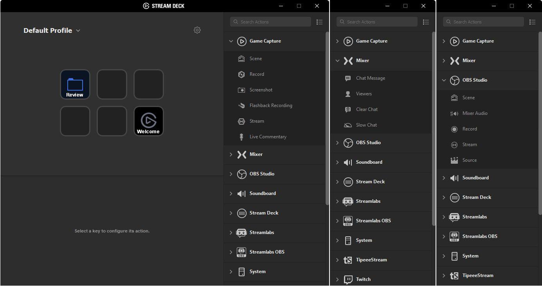Choose the Slow Chat action icon
The width and height of the screenshot is (542, 286).
tap(348, 125)
